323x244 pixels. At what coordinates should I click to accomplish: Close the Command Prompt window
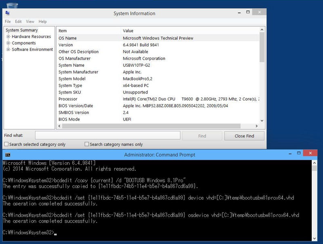(310, 153)
